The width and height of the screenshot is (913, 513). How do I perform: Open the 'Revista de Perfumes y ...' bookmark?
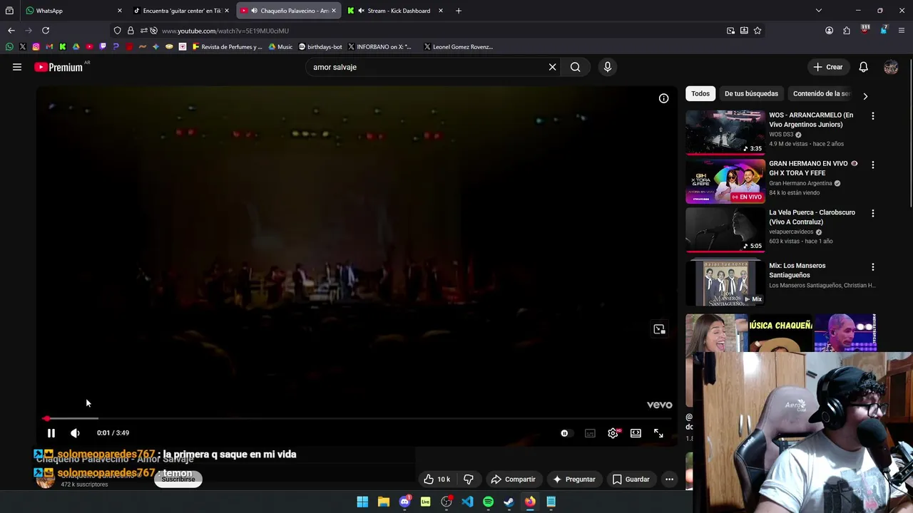click(x=228, y=47)
